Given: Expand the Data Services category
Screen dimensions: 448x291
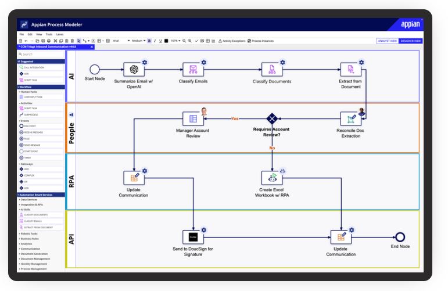Looking at the screenshot, I should (x=29, y=199).
